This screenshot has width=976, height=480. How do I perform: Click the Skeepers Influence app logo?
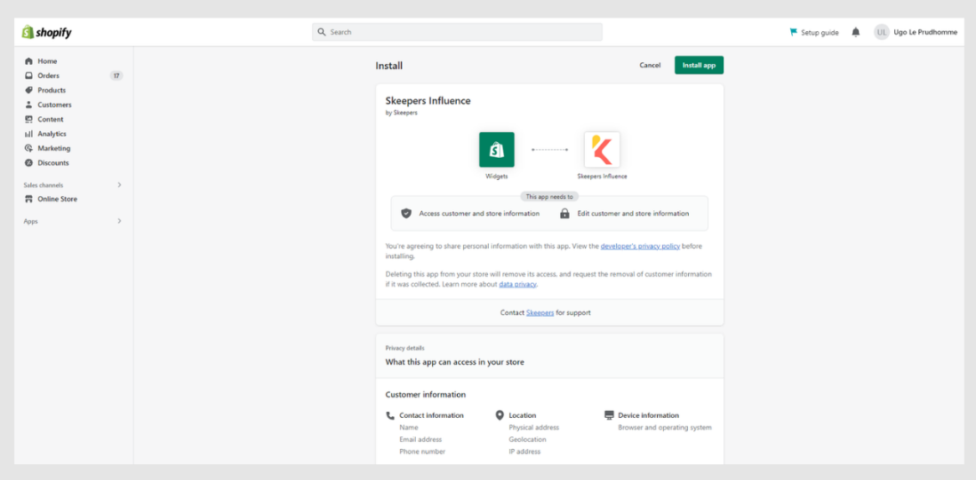tap(602, 150)
